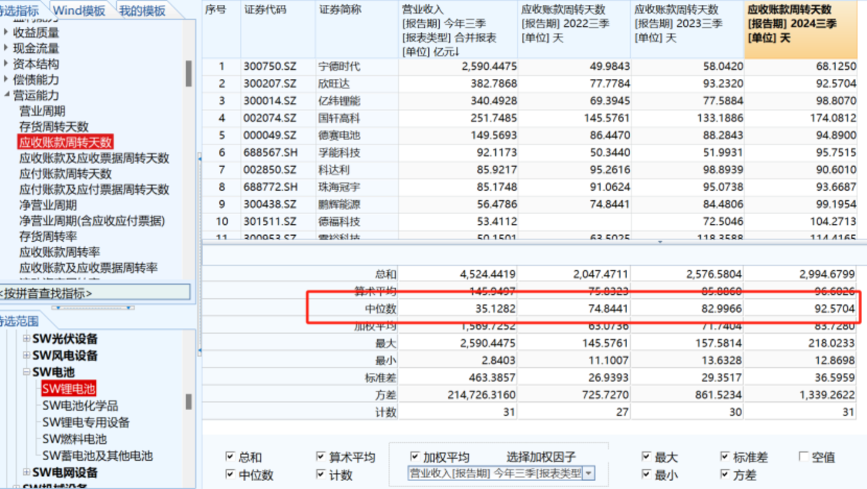Collapse the 营运能力 category arrow

pos(7,95)
